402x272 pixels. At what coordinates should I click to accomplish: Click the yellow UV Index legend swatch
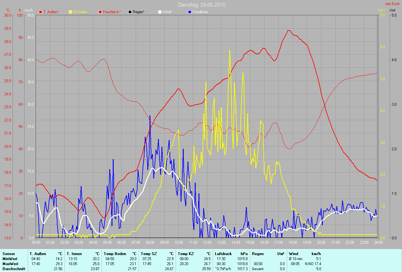pyautogui.click(x=70, y=12)
